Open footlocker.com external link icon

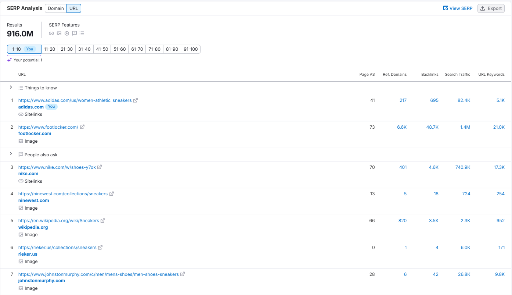click(x=82, y=127)
